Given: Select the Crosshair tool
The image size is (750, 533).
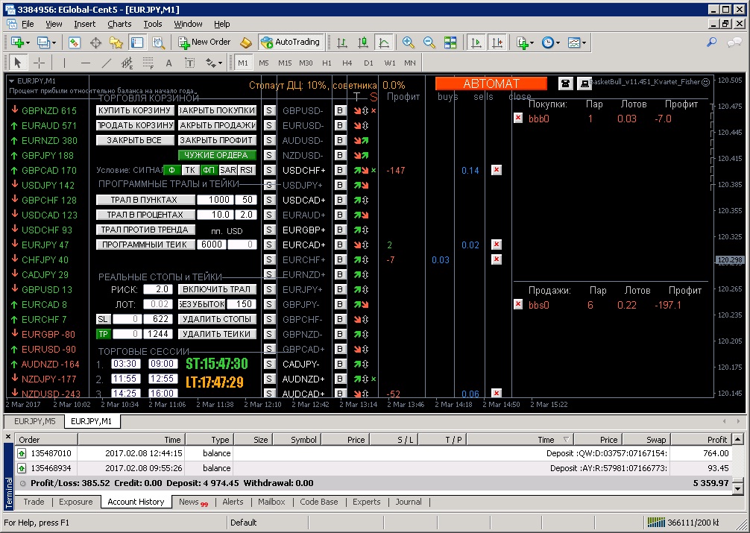Looking at the screenshot, I should tap(39, 63).
